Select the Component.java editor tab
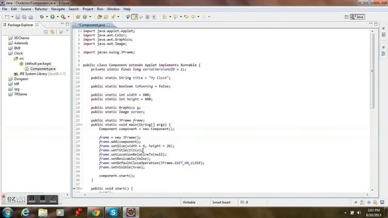Viewport: 388px width, 218px height. coord(92,25)
